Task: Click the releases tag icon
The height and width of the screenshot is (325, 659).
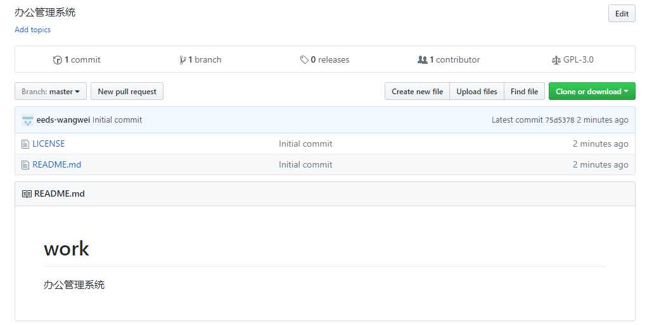Action: [304, 60]
